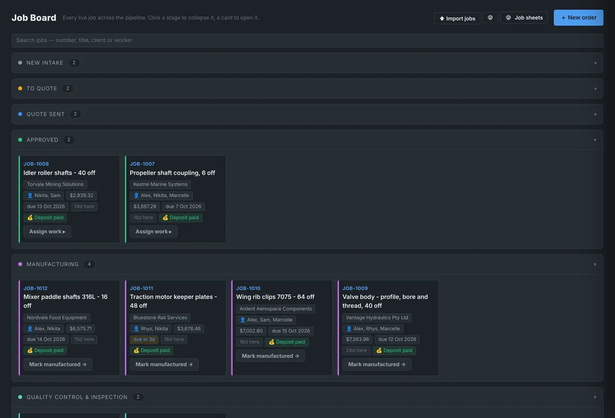
Task: Expand the To Quote stage arrow
Action: coord(596,89)
